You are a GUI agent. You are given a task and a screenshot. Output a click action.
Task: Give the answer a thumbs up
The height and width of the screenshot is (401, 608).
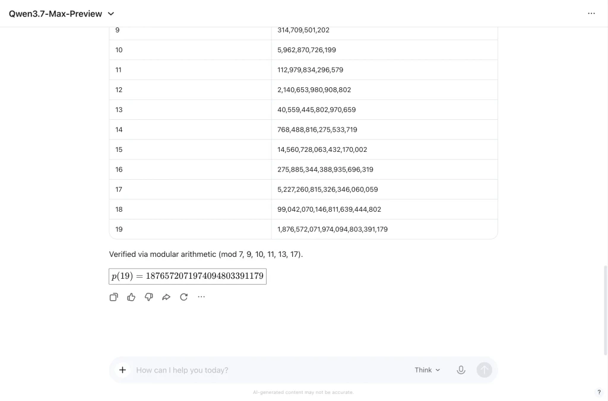coord(131,297)
